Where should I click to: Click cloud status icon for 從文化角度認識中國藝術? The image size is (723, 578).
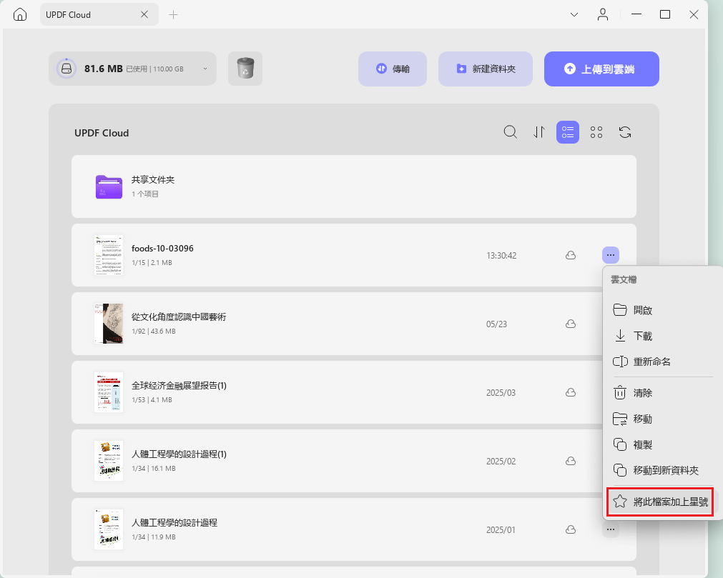[571, 324]
